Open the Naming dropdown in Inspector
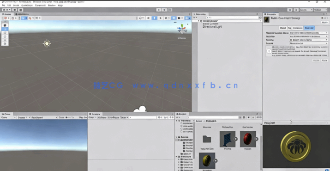330x171 pixels. (309, 40)
